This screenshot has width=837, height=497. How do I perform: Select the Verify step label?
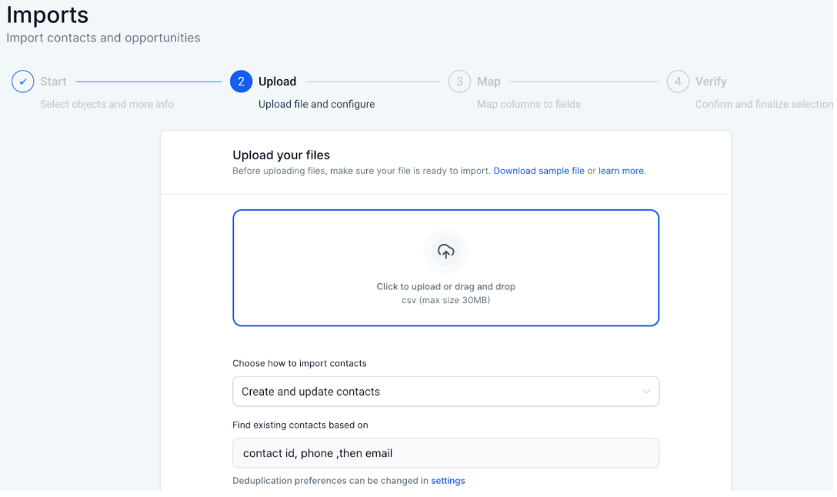pos(711,82)
